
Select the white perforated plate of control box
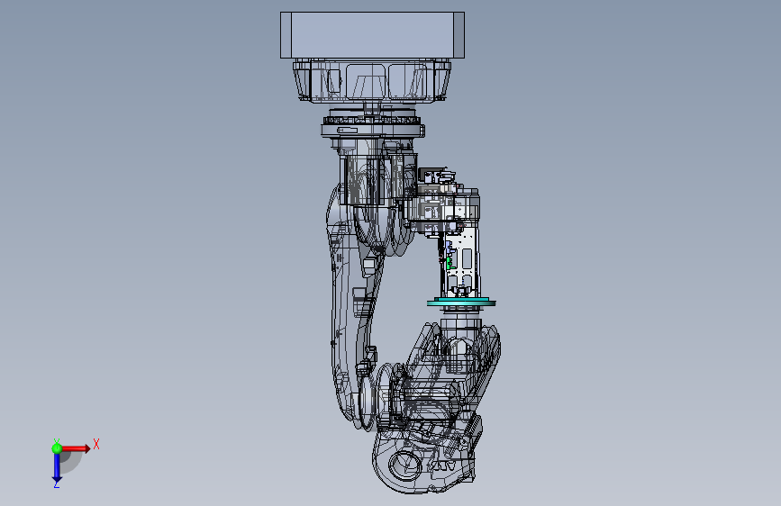[x=463, y=260]
